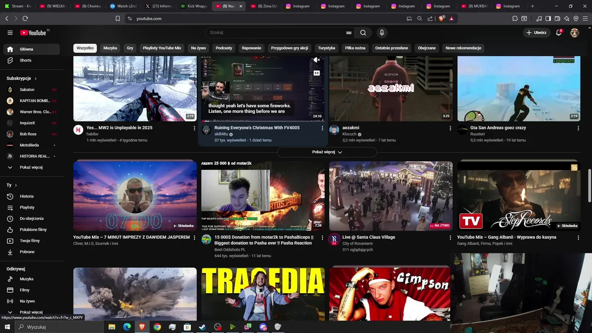Open options menu for aezakmi video
592x333 pixels.
click(x=450, y=128)
